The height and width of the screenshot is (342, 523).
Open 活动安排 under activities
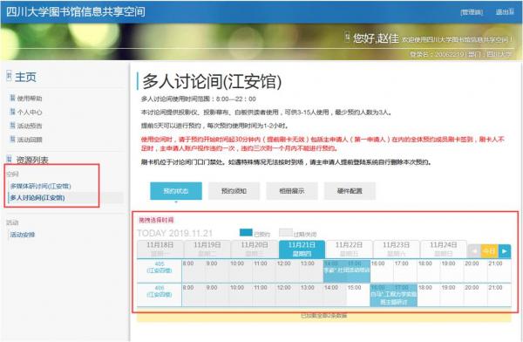click(23, 235)
